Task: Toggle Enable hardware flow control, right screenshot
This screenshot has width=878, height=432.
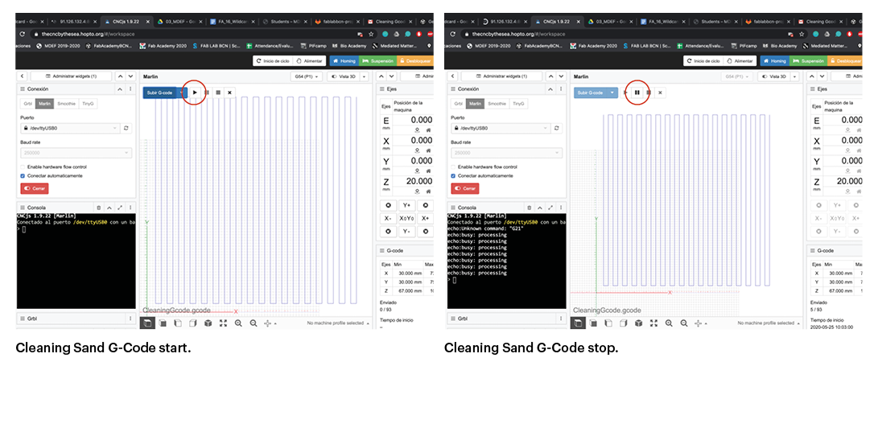Action: click(454, 167)
